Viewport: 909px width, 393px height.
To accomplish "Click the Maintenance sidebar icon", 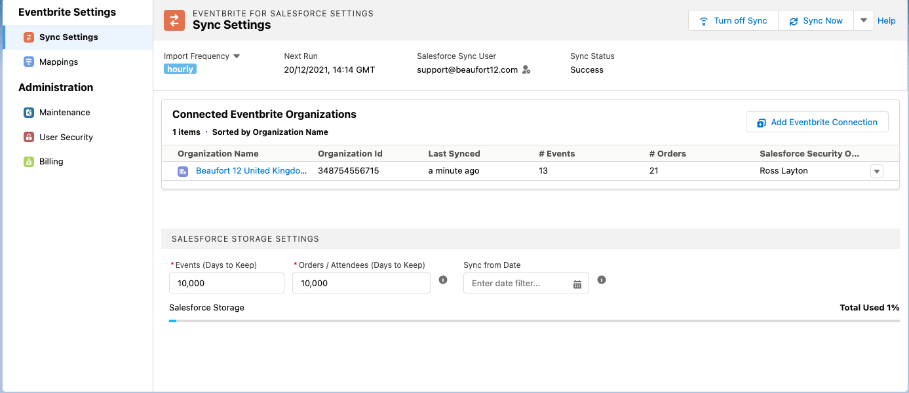I will coord(28,113).
